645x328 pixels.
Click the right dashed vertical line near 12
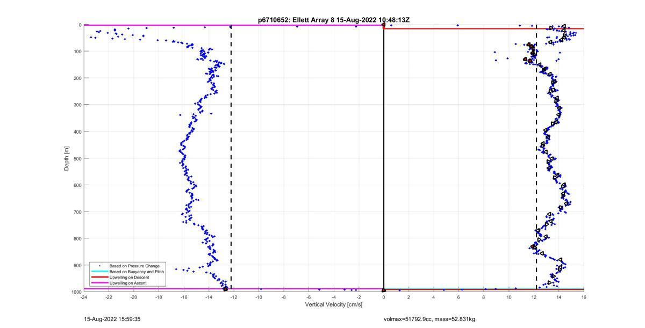536,161
